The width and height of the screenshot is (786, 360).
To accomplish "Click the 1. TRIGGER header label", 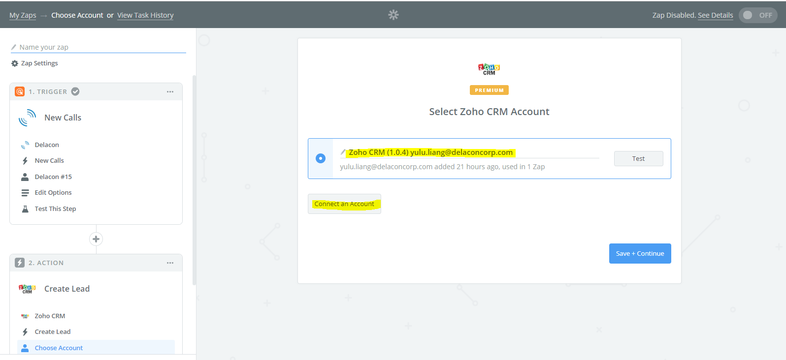I will pos(48,92).
